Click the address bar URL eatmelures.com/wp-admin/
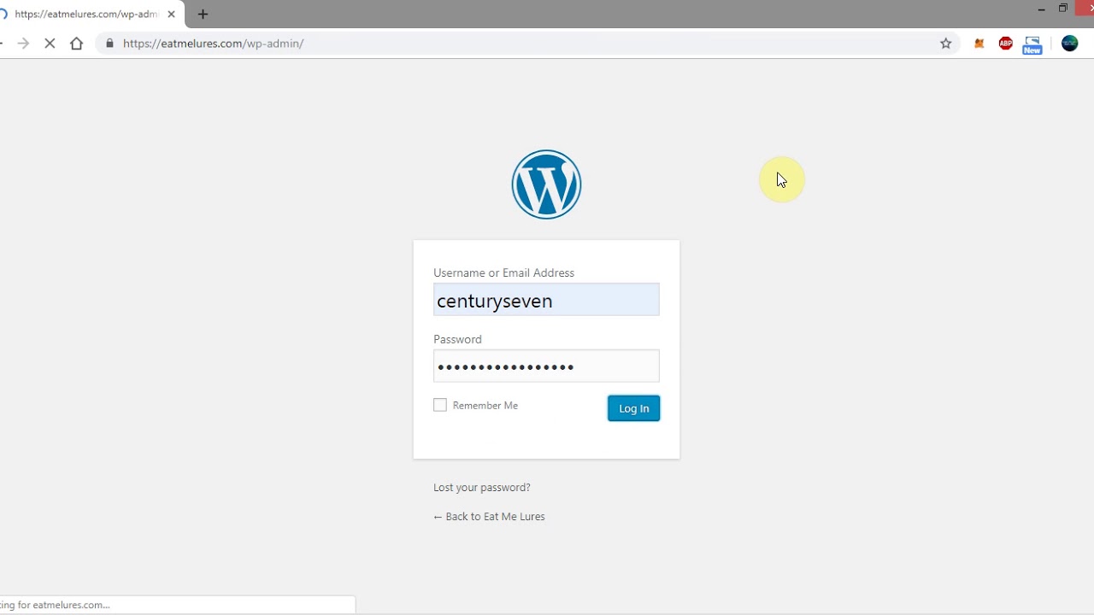 [213, 44]
